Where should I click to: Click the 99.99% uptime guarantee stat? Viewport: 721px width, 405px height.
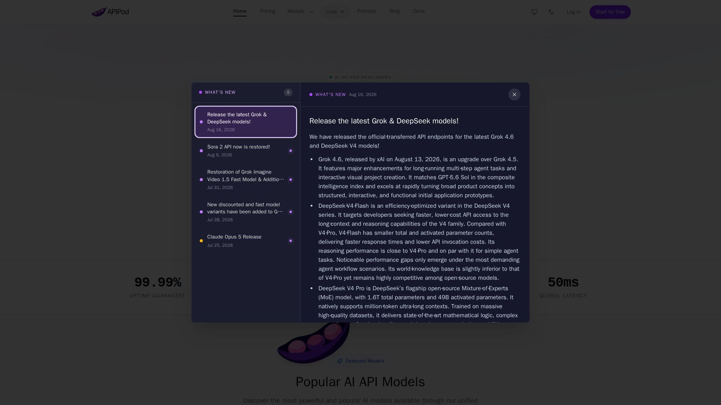click(158, 287)
